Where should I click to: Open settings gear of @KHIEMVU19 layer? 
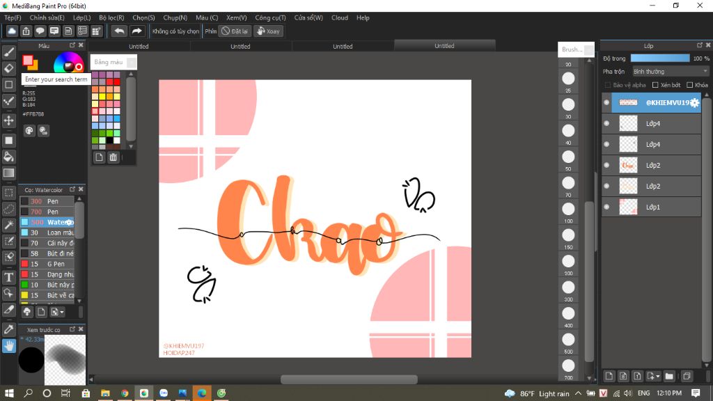click(x=694, y=103)
